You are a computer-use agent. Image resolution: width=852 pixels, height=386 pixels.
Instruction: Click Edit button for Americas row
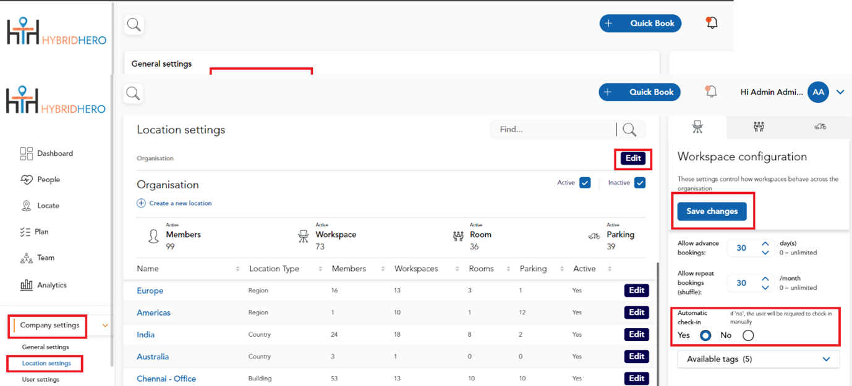pos(636,313)
